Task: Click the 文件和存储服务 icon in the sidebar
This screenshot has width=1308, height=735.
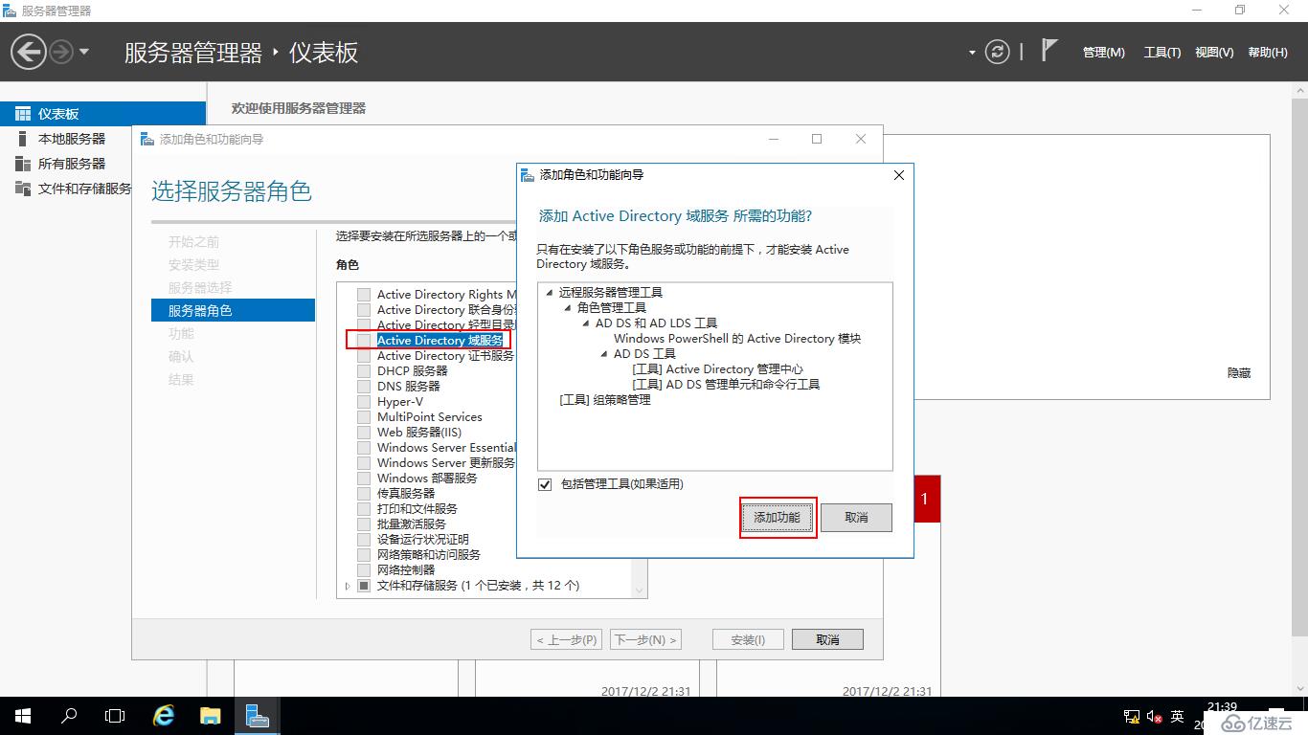Action: (23, 189)
